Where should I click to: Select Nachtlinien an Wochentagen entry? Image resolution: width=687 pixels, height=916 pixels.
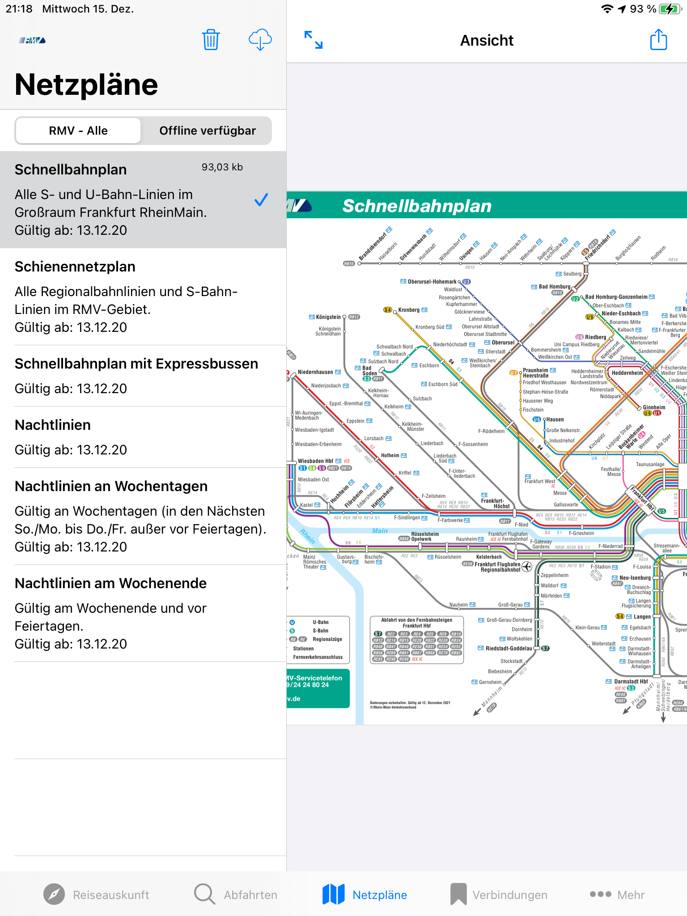click(143, 516)
